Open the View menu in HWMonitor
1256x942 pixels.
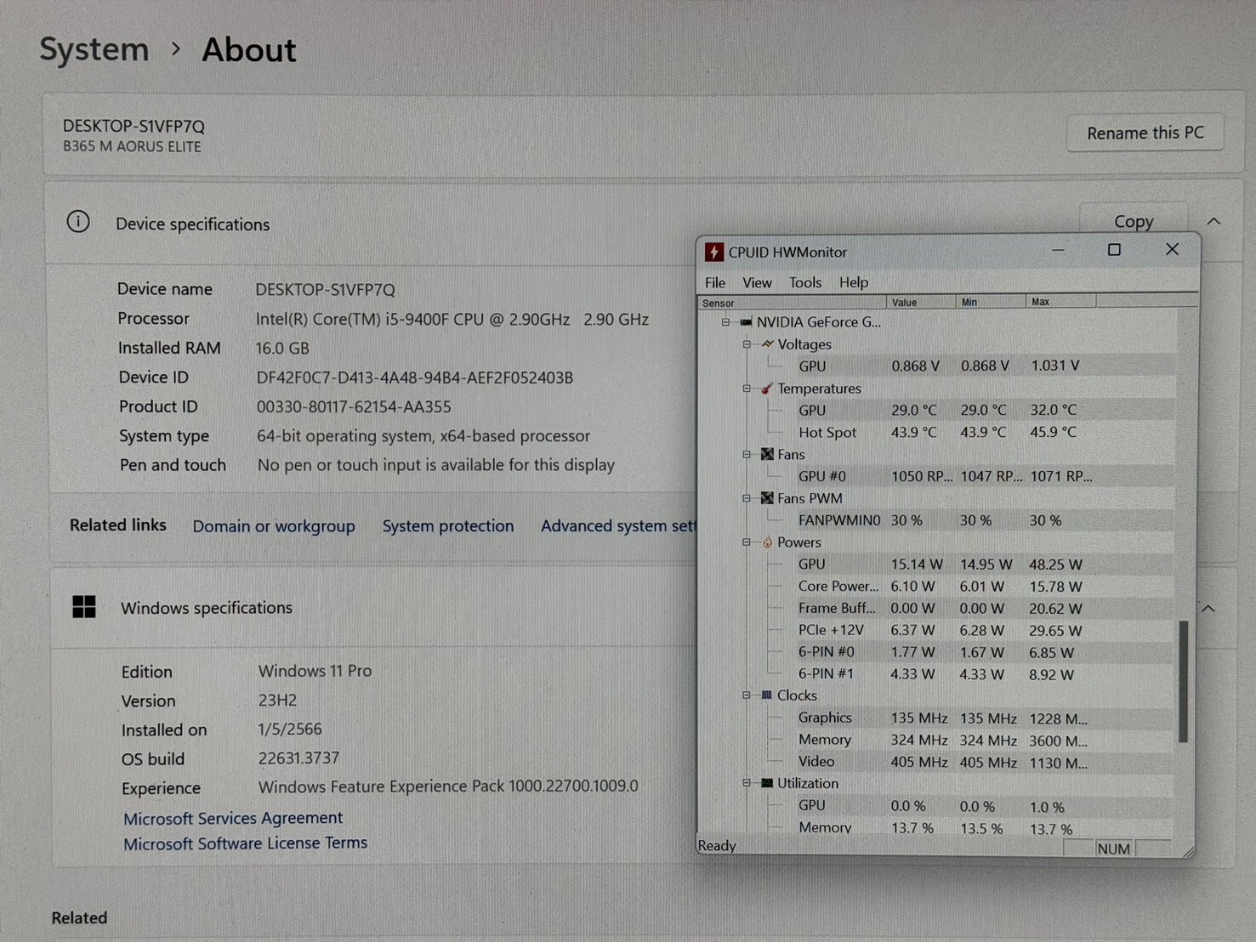coord(757,282)
